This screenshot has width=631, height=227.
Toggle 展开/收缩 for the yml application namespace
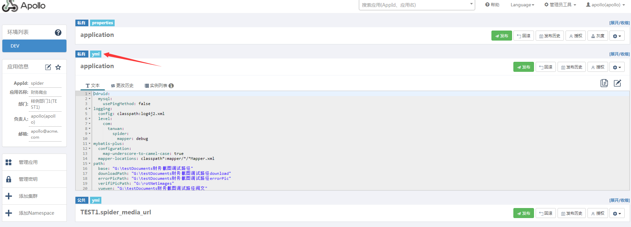coord(619,54)
